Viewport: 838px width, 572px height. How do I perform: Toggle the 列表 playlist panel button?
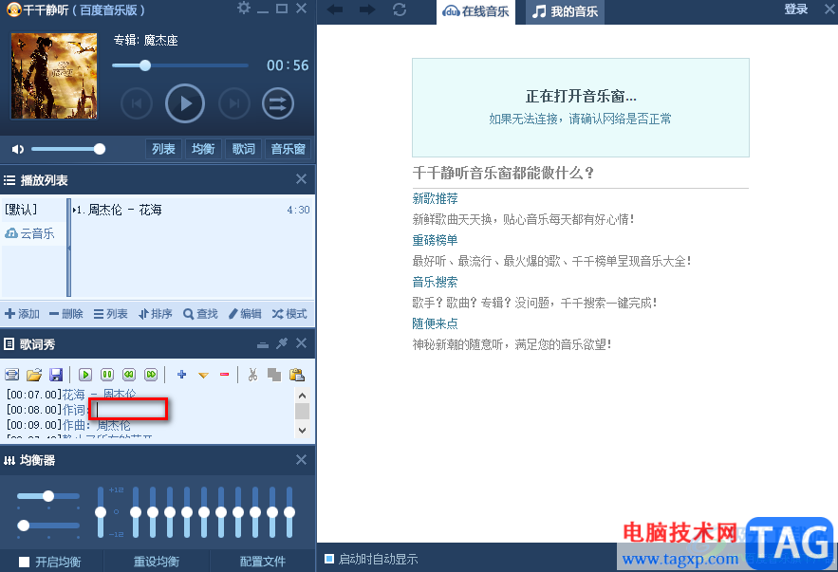click(x=163, y=149)
